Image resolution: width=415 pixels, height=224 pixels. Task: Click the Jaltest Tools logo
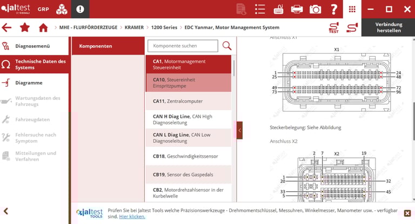click(x=90, y=213)
